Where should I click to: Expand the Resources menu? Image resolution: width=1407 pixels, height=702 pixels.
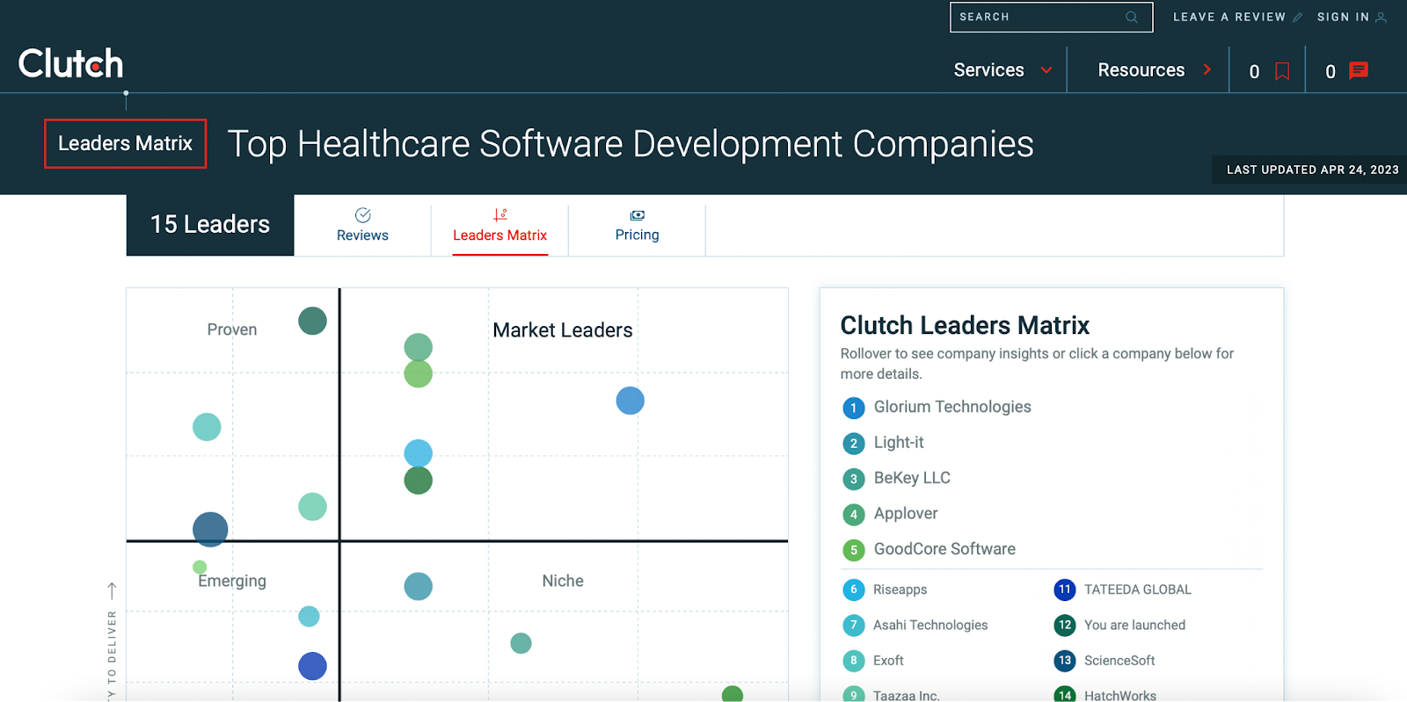pos(1154,70)
